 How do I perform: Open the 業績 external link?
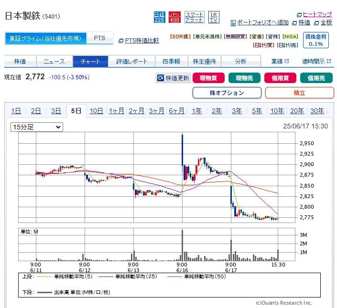click(x=280, y=62)
